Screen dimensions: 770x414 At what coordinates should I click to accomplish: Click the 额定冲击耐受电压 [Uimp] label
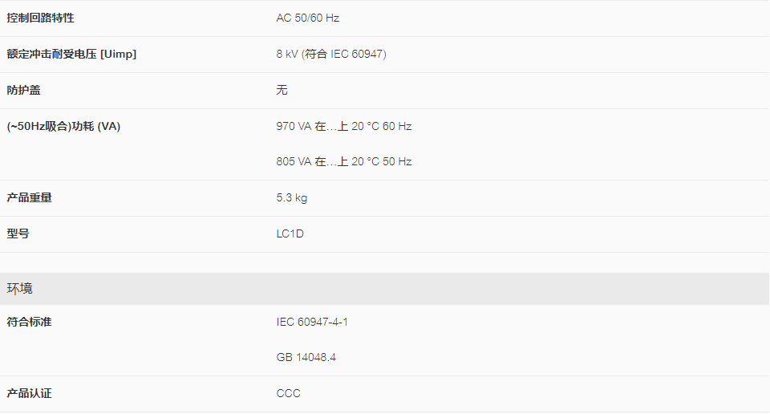point(71,54)
